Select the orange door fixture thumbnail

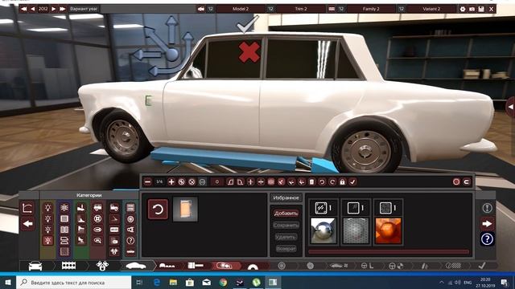coord(186,209)
